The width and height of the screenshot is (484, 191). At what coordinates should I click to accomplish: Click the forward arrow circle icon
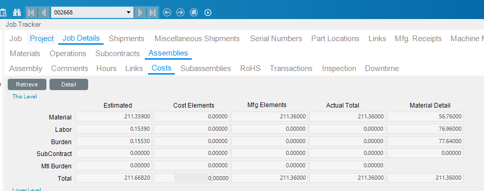tap(180, 13)
